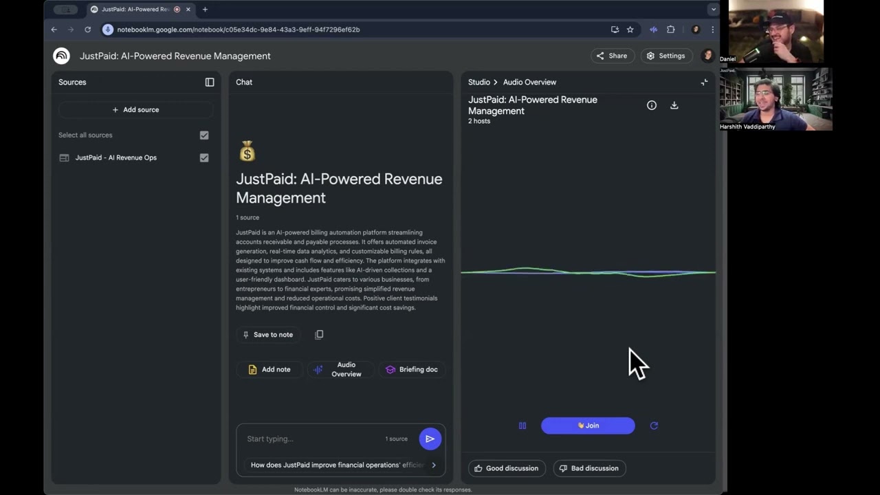Screen dimensions: 880x495
Task: Close the JustPaid browser tab
Action: [188, 10]
